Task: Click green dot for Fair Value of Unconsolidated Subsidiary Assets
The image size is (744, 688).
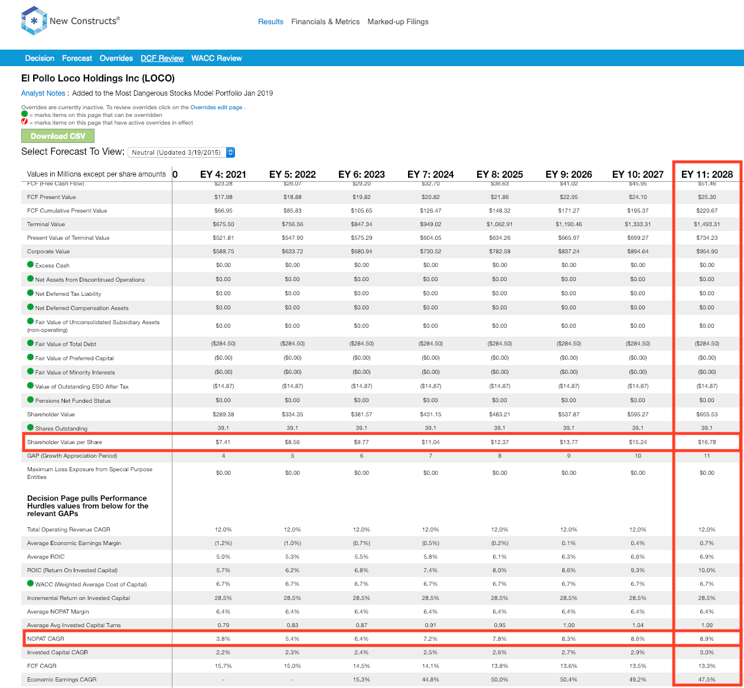Action: coord(31,321)
